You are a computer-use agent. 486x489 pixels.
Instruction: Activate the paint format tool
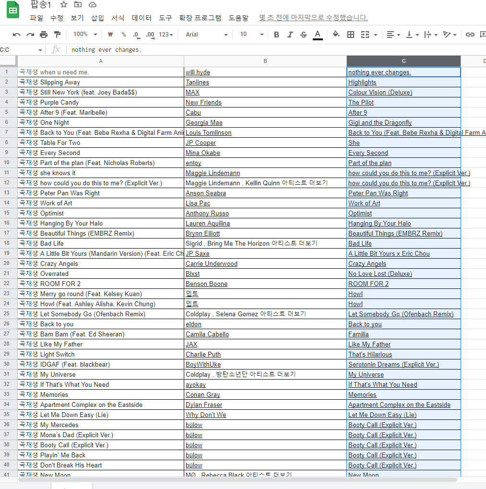58,35
